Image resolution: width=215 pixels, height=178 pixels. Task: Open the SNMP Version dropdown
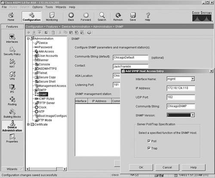coord(193,115)
